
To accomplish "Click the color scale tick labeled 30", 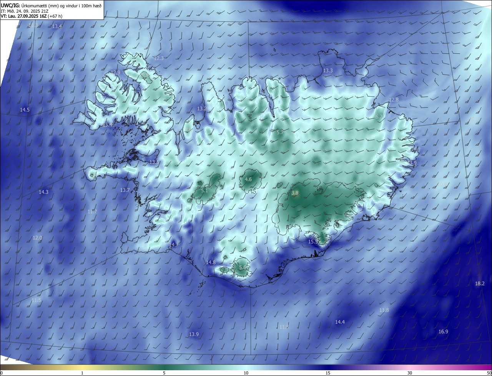I will coord(410,373).
